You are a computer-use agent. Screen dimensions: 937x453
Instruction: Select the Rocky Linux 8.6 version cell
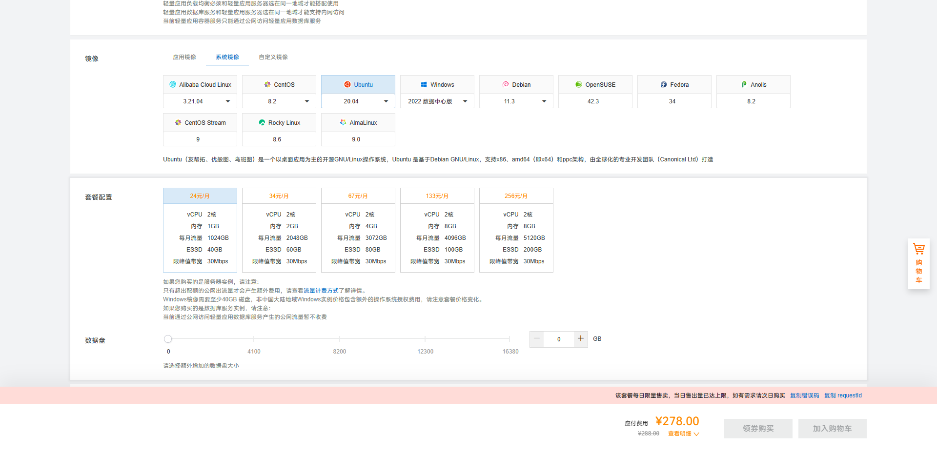(x=279, y=139)
